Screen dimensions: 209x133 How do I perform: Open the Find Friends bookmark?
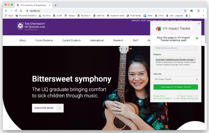[134, 16]
